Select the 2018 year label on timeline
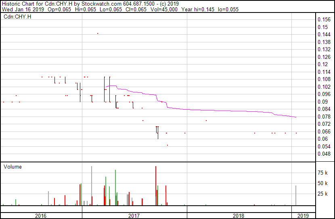Image resolution: width=335 pixels, height=219 pixels. tap(239, 215)
